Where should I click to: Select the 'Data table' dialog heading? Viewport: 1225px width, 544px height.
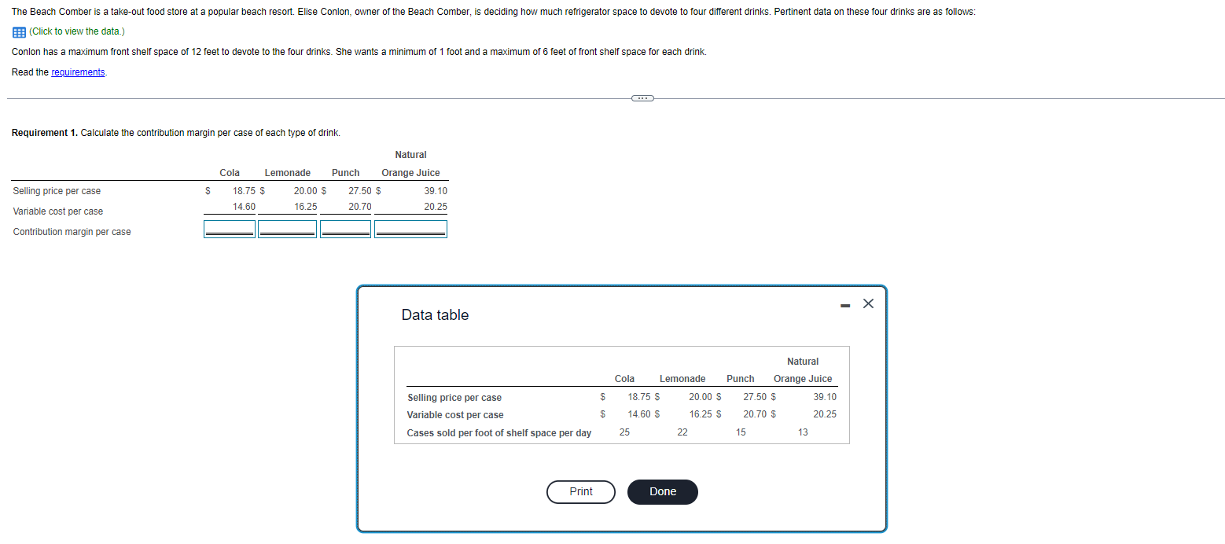(x=435, y=314)
